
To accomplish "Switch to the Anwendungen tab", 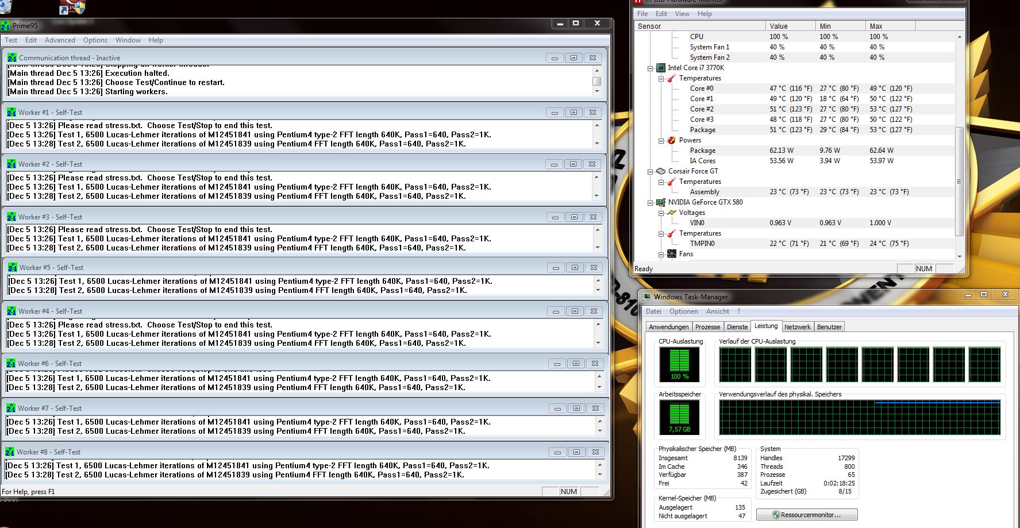I will point(668,327).
